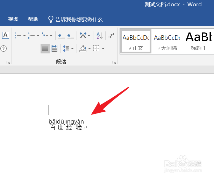The height and width of the screenshot is (178, 214).
Task: Apply numbered list formatting
Action: [x=31, y=35]
